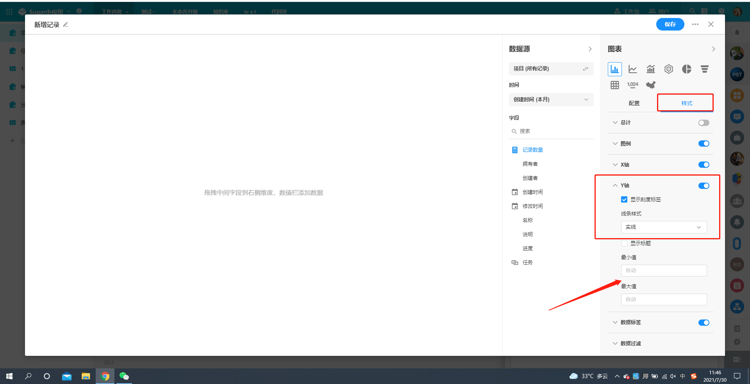Open the Windows notification center

pyautogui.click(x=737, y=376)
